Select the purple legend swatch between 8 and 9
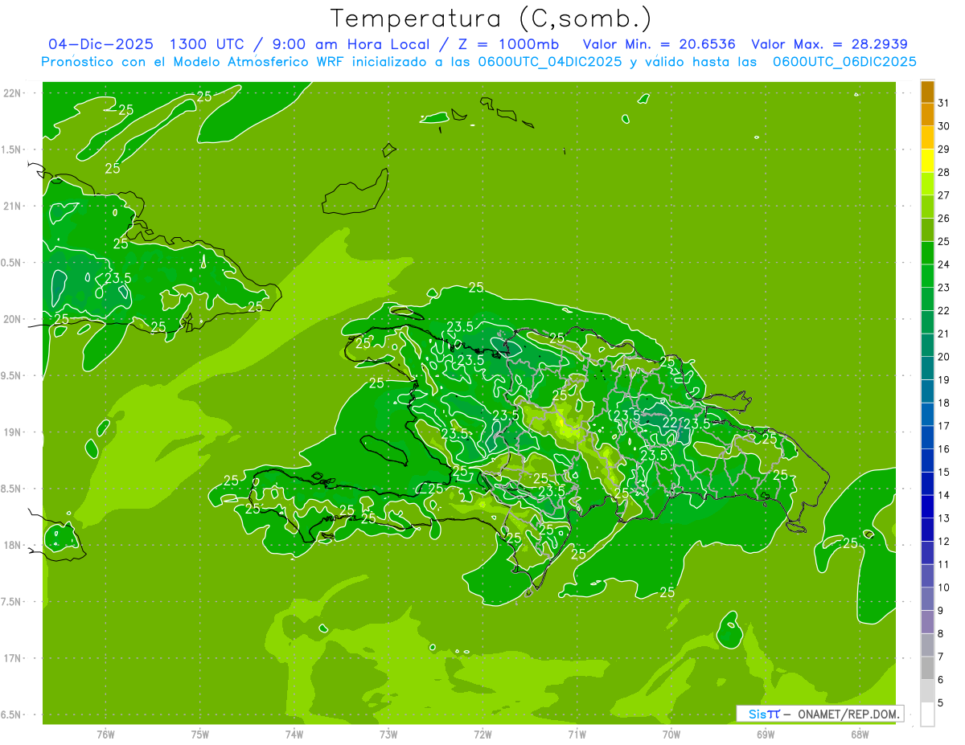The width and height of the screenshot is (965, 745). point(927,621)
